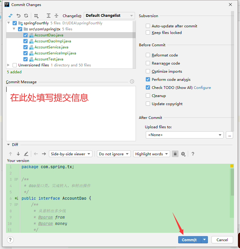This screenshot has width=240, height=249.
Task: Open the Changelist dropdown
Action: click(109, 16)
